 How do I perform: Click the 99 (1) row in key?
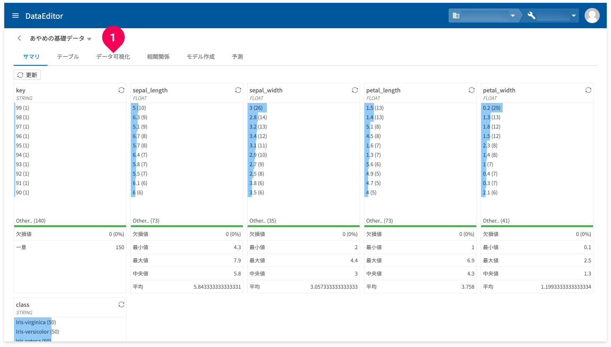coord(70,108)
